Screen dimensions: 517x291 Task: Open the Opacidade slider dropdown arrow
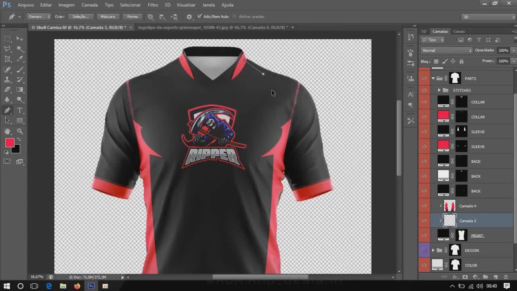(513, 51)
